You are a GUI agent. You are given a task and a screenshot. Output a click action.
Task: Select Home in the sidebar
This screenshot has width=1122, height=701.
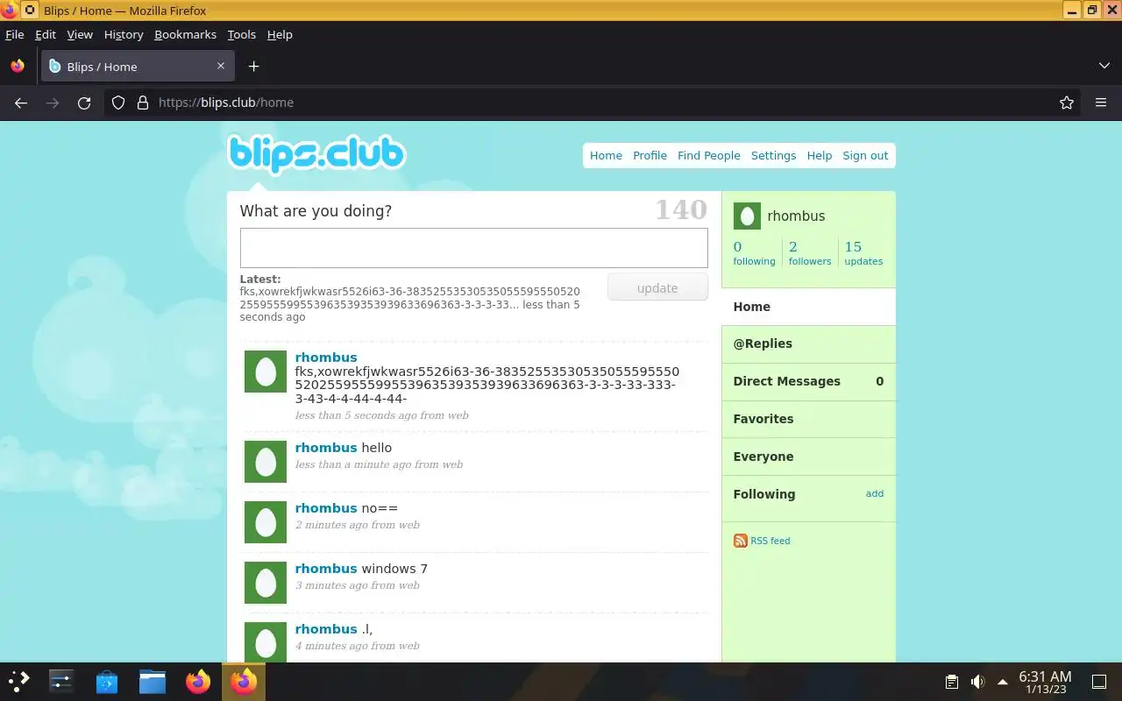808,307
